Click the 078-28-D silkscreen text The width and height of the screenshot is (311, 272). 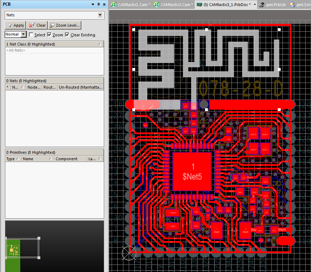(x=241, y=89)
